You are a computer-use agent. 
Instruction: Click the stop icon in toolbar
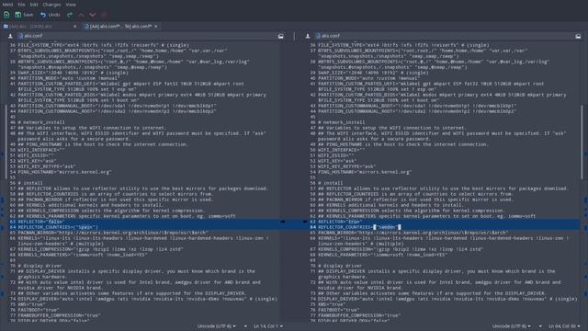tap(104, 15)
